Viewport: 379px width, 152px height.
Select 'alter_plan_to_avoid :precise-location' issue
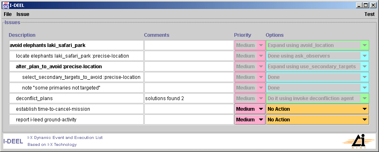click(76, 67)
